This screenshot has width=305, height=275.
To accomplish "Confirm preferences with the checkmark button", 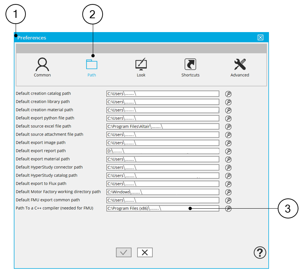I will pyautogui.click(x=124, y=252).
